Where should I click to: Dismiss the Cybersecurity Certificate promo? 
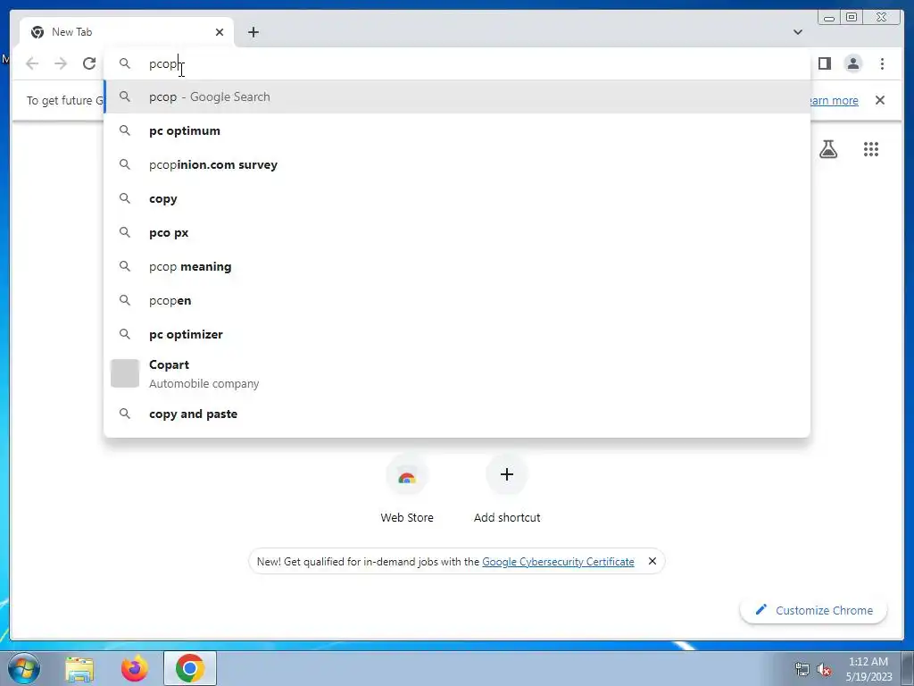click(x=652, y=561)
